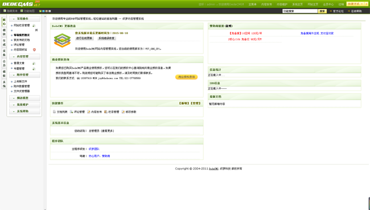Click the 赞助商 link under 鸣谢
This screenshot has height=210, width=370.
(x=106, y=156)
